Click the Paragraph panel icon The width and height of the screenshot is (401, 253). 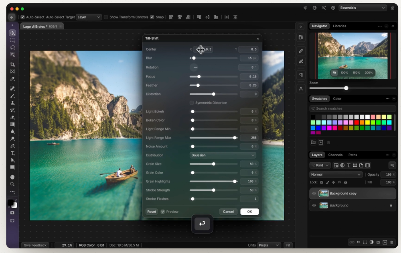[x=301, y=75]
